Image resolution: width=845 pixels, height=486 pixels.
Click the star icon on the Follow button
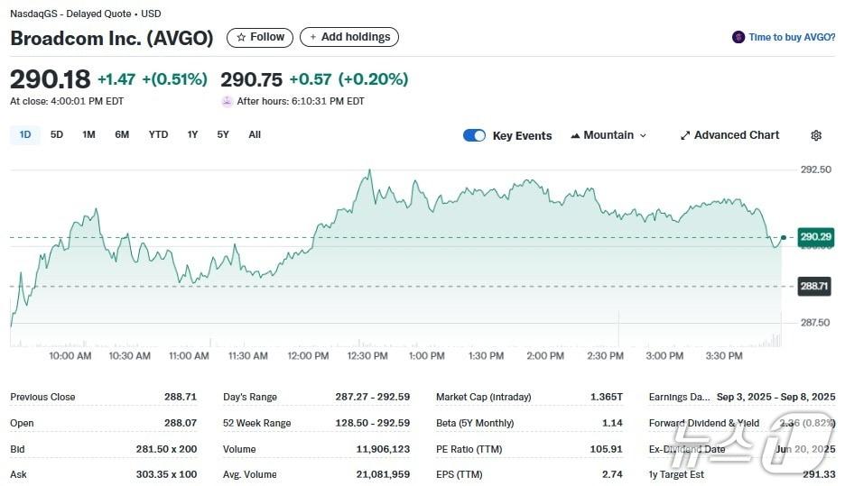[240, 37]
